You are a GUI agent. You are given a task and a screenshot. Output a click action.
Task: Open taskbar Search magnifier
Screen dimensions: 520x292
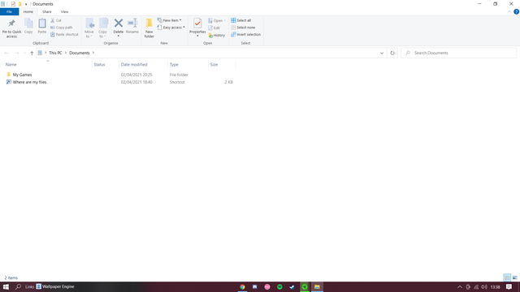(18, 287)
